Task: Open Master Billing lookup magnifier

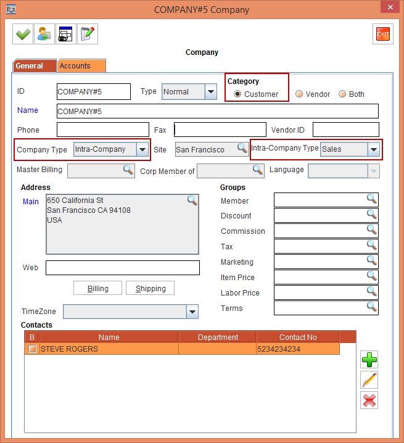Action: point(128,170)
